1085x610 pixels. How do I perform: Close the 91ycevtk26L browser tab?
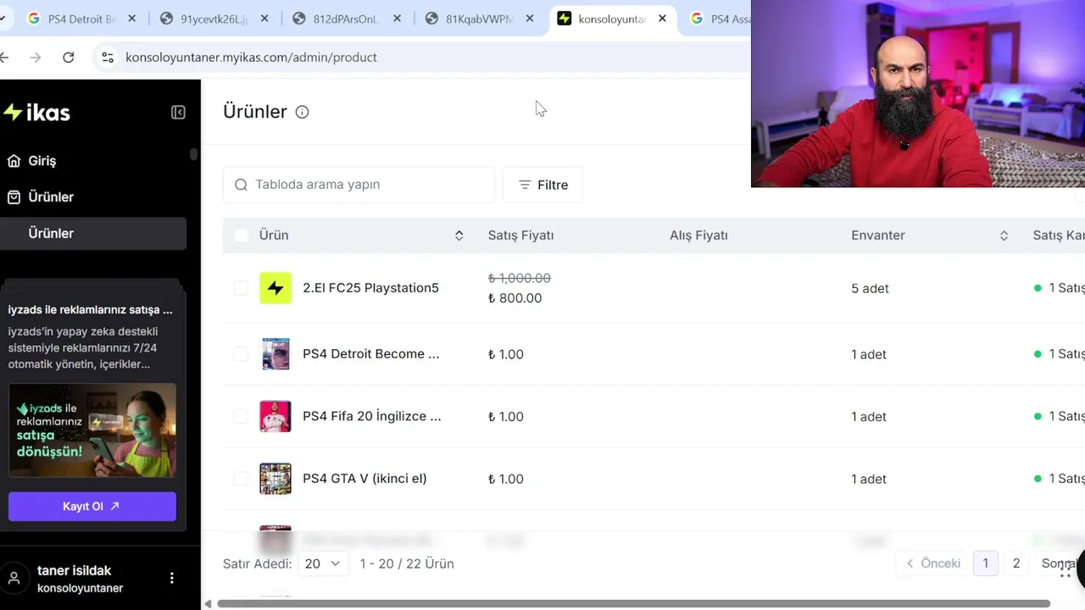(x=264, y=19)
